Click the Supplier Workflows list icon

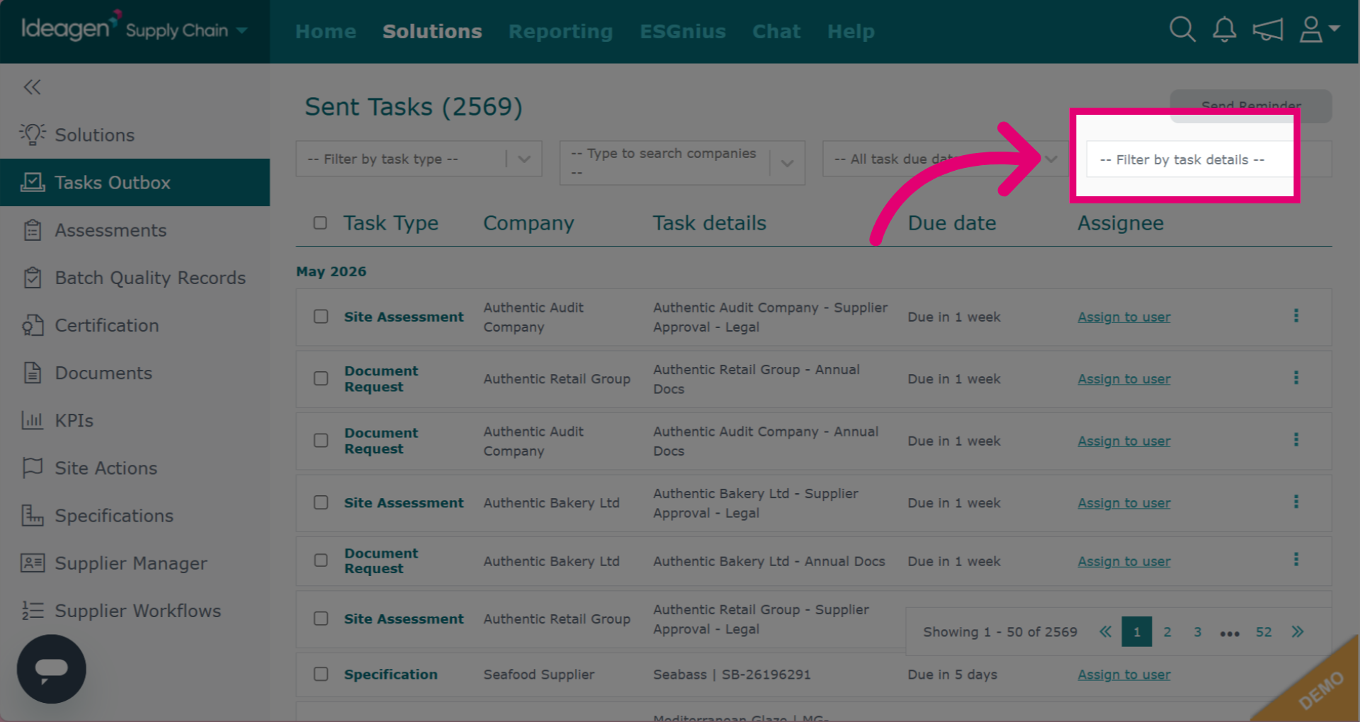33,610
